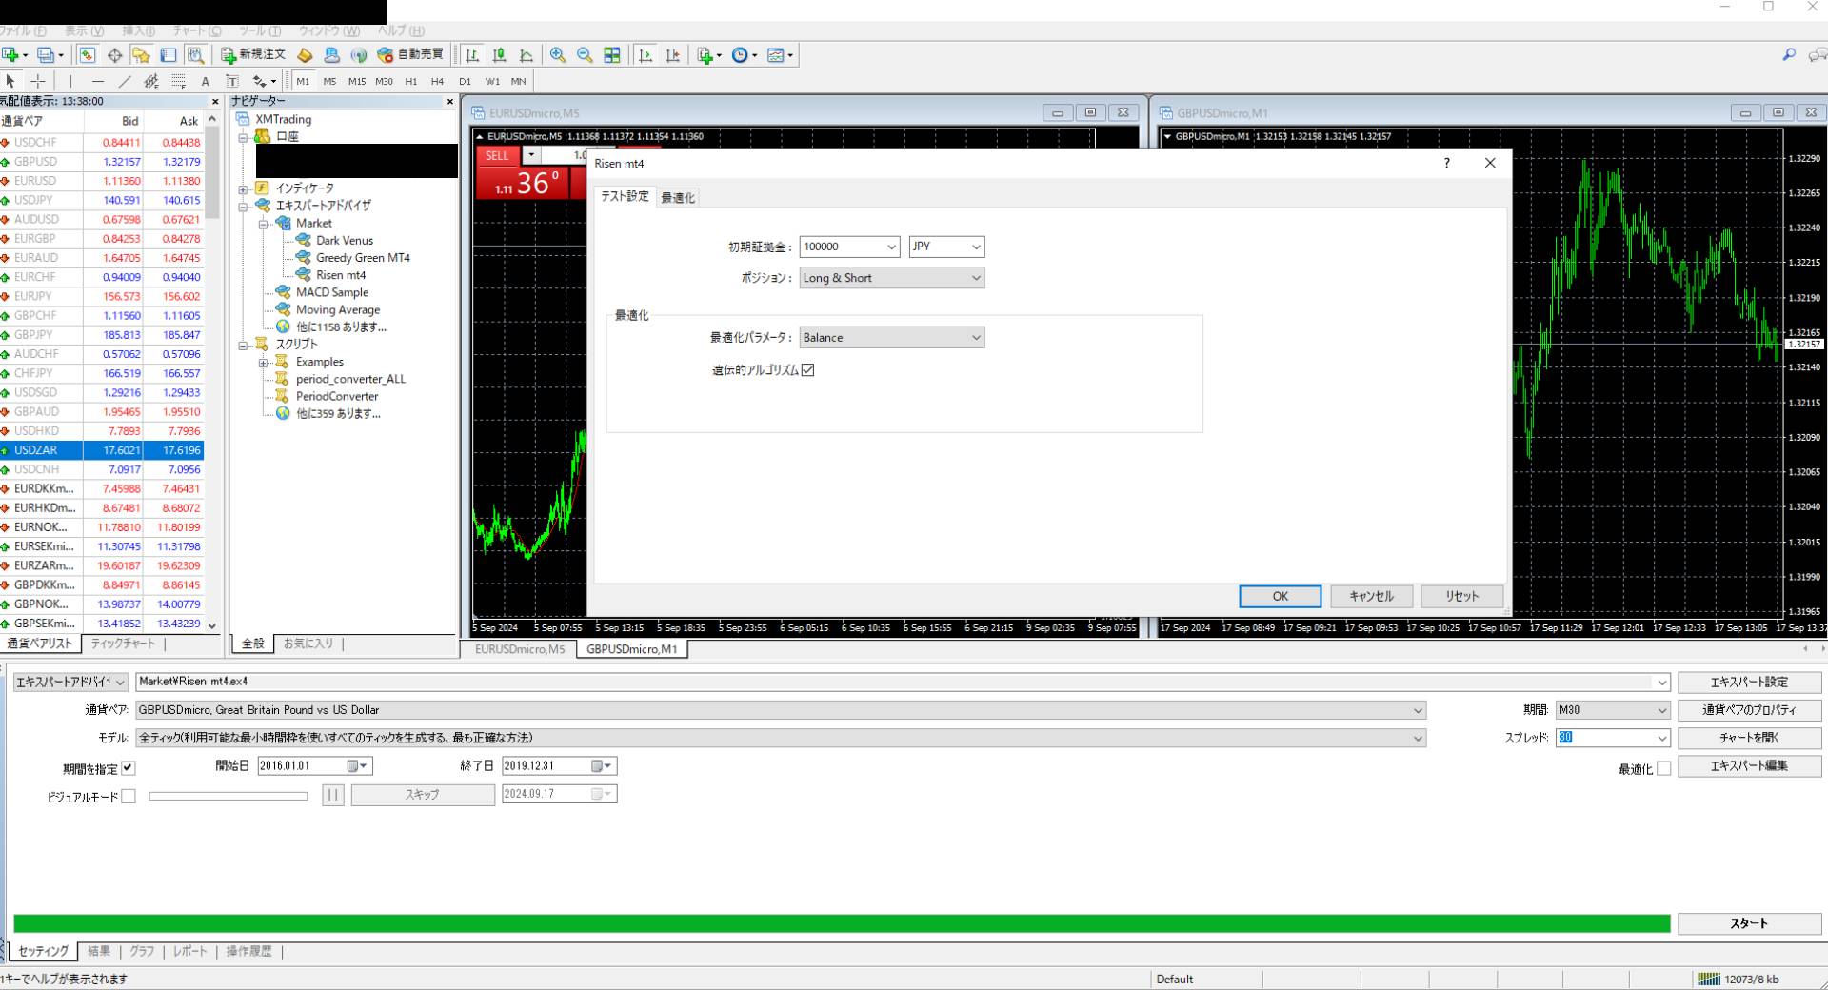Image resolution: width=1828 pixels, height=990 pixels.
Task: Switch timeframe to D1
Action: tap(465, 81)
